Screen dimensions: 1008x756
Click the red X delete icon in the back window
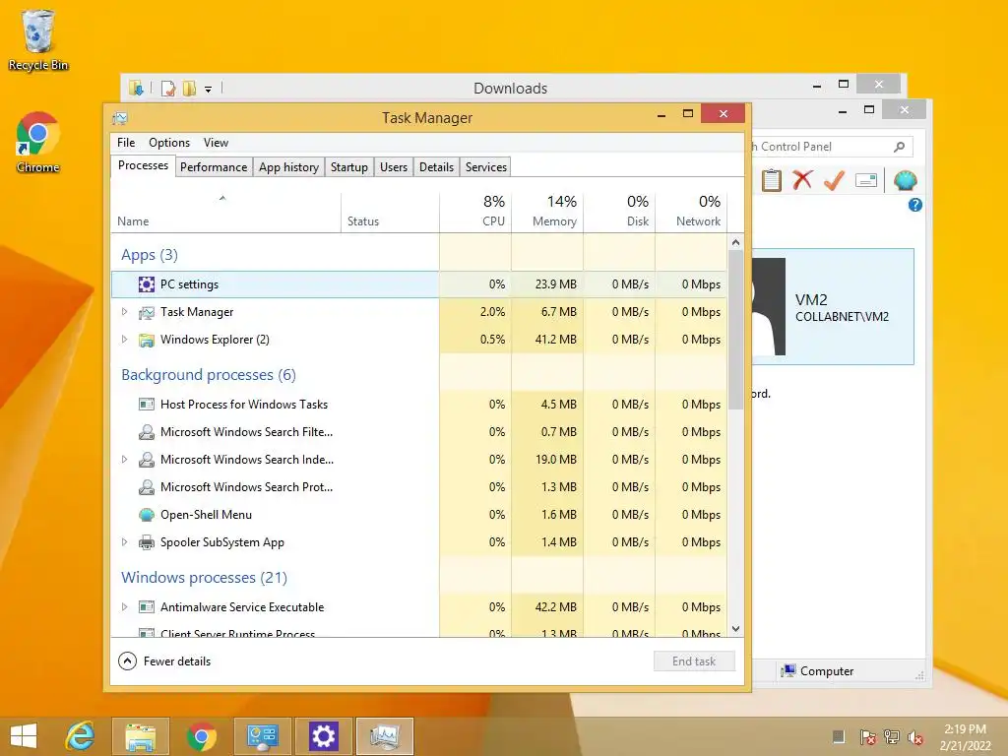pyautogui.click(x=802, y=181)
